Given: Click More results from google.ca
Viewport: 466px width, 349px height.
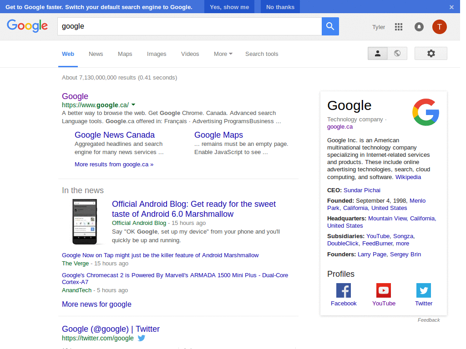Looking at the screenshot, I should pyautogui.click(x=114, y=165).
